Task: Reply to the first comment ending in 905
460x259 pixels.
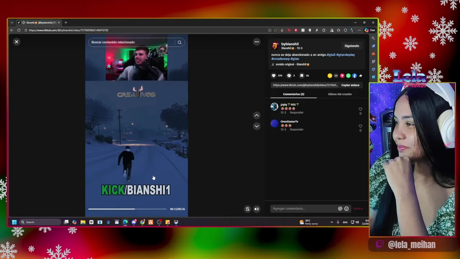Action: 296,113
